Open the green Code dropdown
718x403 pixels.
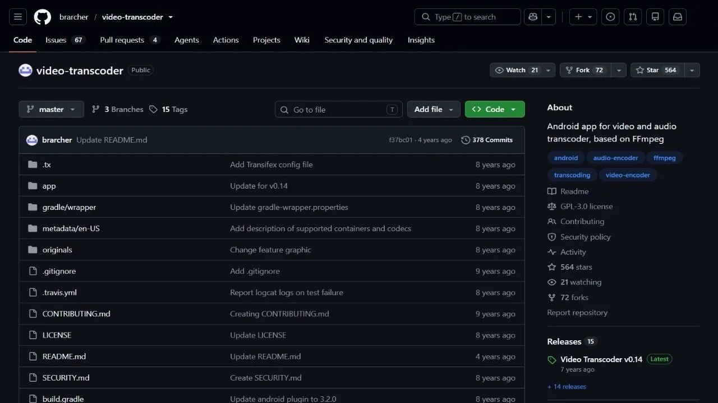(495, 109)
